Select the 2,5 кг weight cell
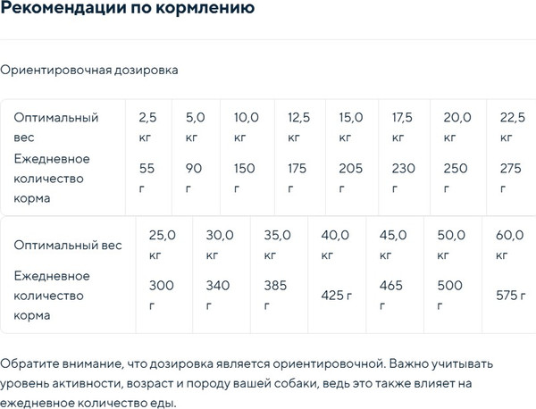This screenshot has width=536, height=409. pos(148,127)
